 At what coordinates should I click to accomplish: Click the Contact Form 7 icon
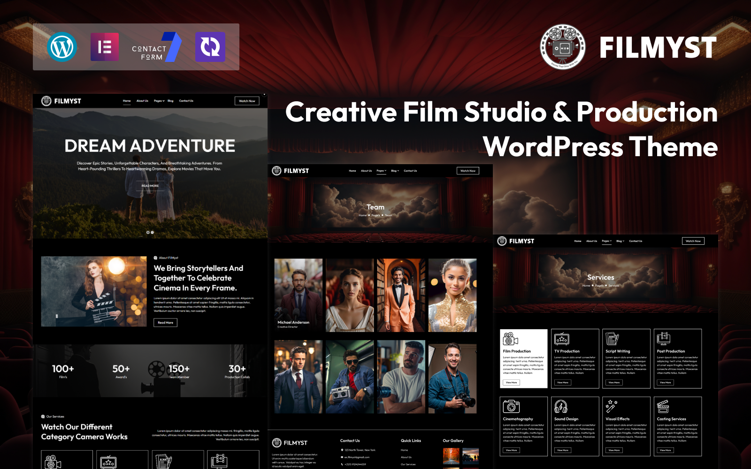click(x=156, y=47)
